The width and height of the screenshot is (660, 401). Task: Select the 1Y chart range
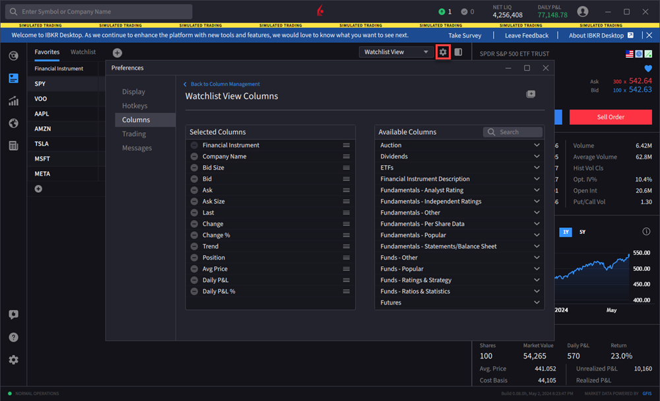(566, 232)
